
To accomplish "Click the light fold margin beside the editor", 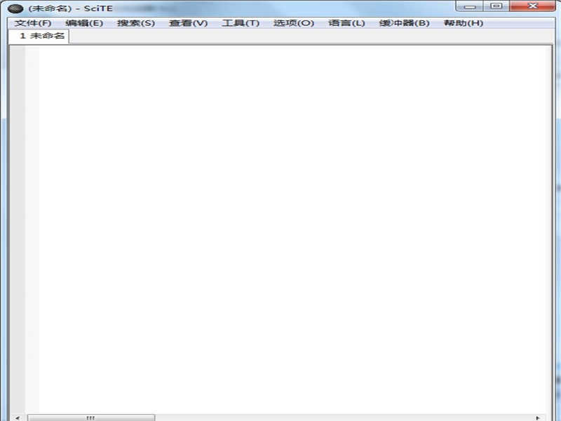I will [32, 210].
